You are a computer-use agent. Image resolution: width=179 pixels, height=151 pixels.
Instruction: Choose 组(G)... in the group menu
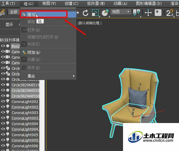coord(48,14)
